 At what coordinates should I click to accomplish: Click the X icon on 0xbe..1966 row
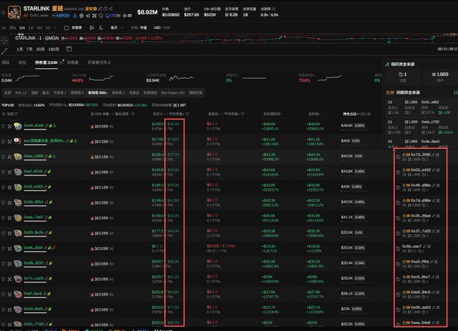[9, 157]
